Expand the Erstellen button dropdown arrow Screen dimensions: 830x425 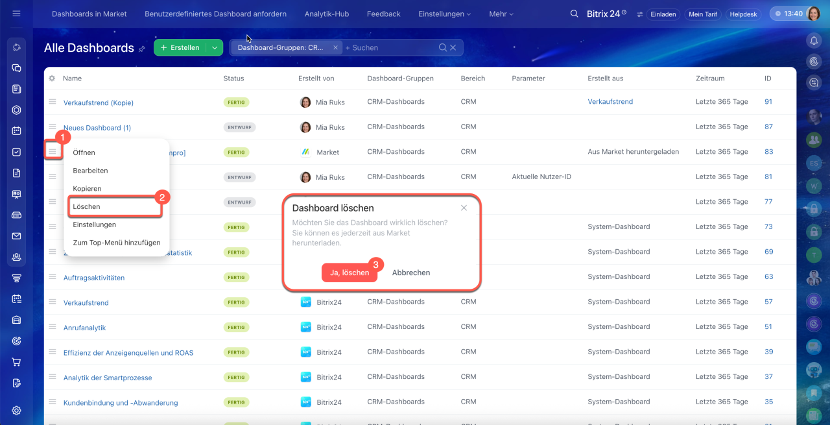click(215, 47)
